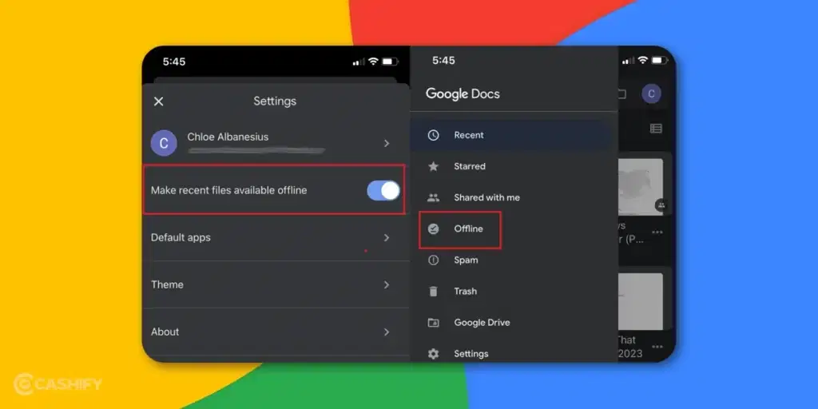Switch to list view icon
Viewport: 818px width, 409px height.
657,129
